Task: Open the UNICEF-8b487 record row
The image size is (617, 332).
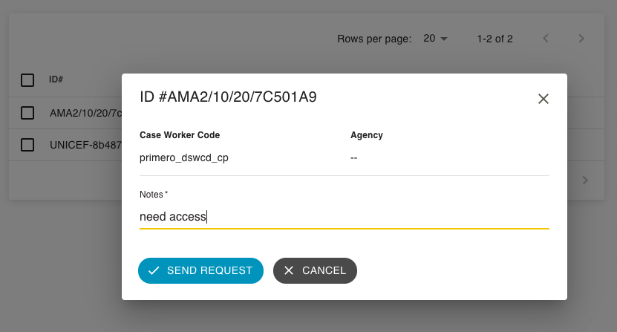Action: click(x=85, y=145)
